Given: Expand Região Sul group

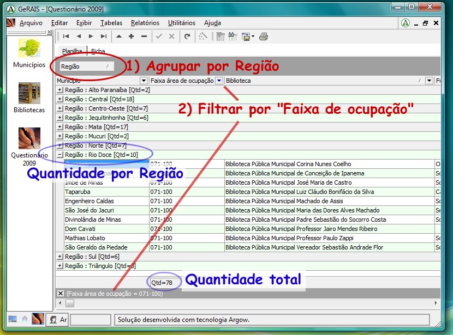Looking at the screenshot, I should pyautogui.click(x=59, y=257).
